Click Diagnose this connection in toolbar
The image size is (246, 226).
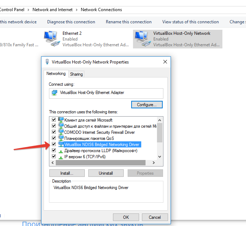(71, 22)
